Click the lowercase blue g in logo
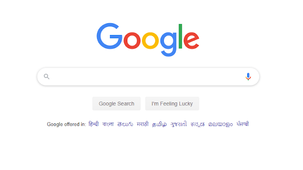Image resolution: width=303 pixels, height=170 pixels. point(169,44)
